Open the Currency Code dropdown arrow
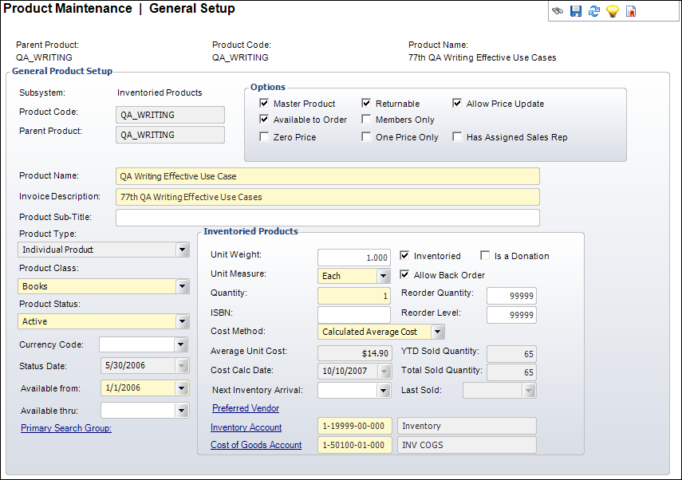The width and height of the screenshot is (682, 480). (181, 345)
